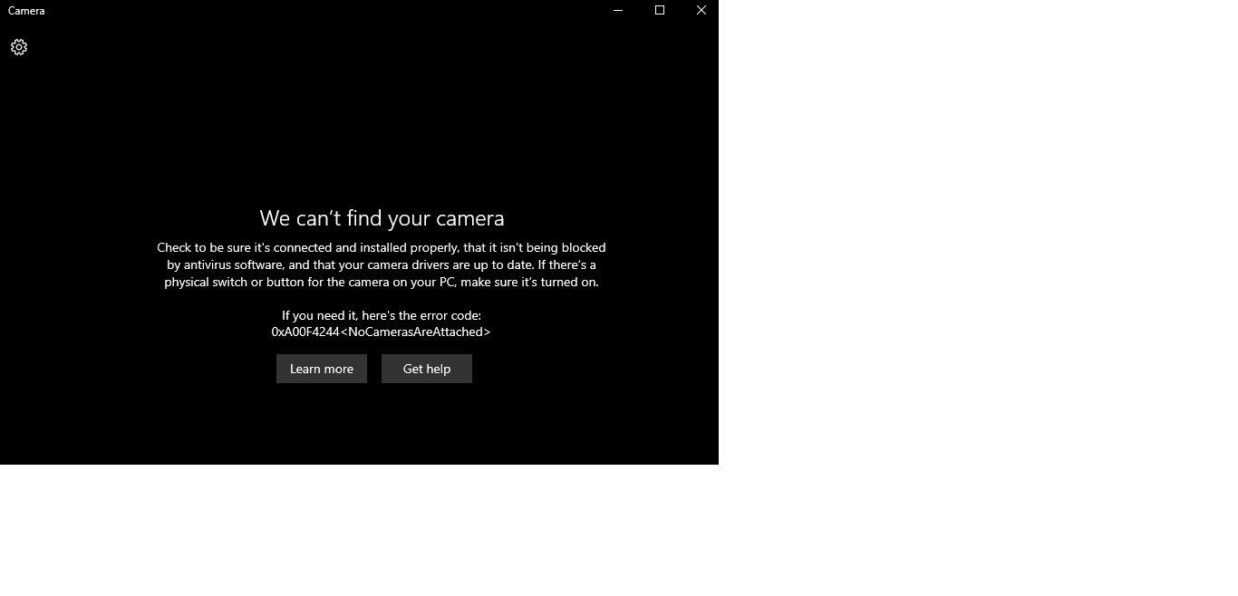
Task: Minimize the Camera window
Action: pyautogui.click(x=618, y=11)
